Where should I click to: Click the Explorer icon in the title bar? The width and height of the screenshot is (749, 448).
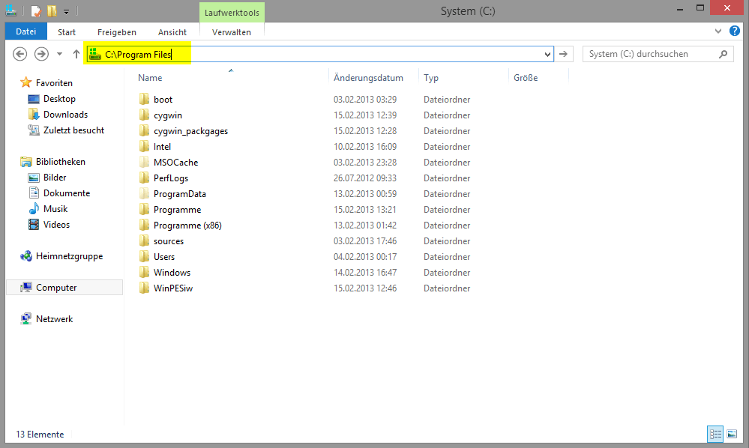click(x=10, y=11)
